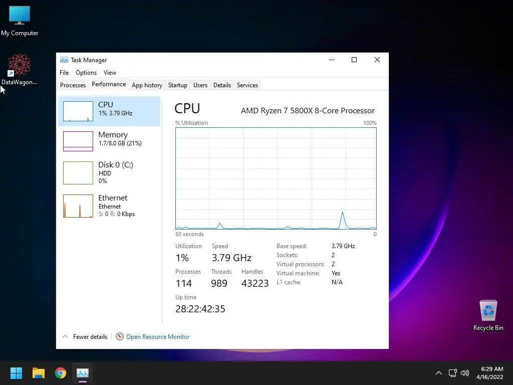The image size is (513, 385).
Task: Open clock and date panel
Action: point(490,373)
